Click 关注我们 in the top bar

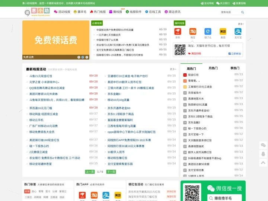coord(223,3)
